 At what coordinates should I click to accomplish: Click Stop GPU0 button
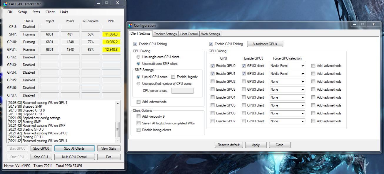41,148
